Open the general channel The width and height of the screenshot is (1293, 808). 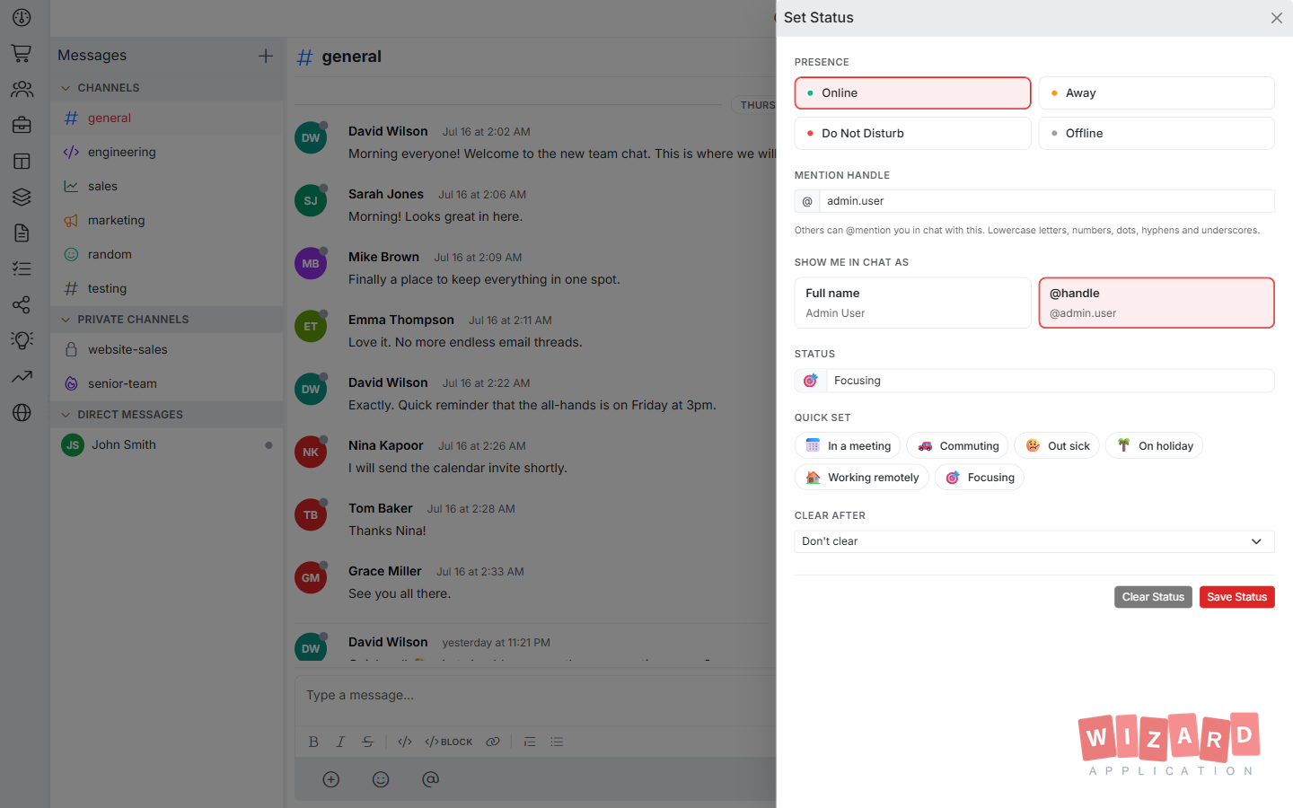pyautogui.click(x=167, y=118)
